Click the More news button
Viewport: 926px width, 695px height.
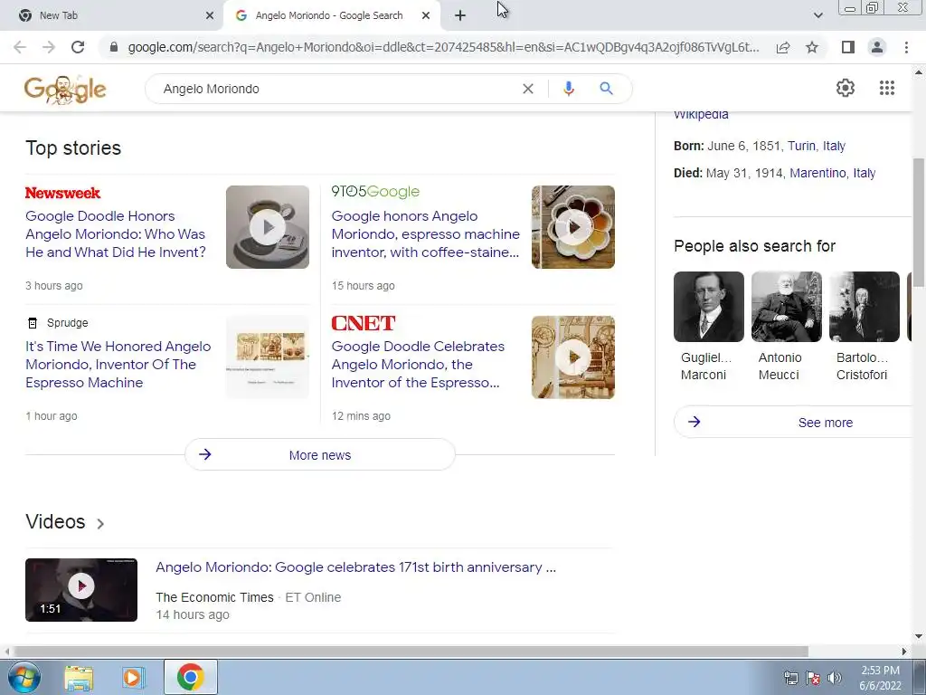[x=320, y=454]
